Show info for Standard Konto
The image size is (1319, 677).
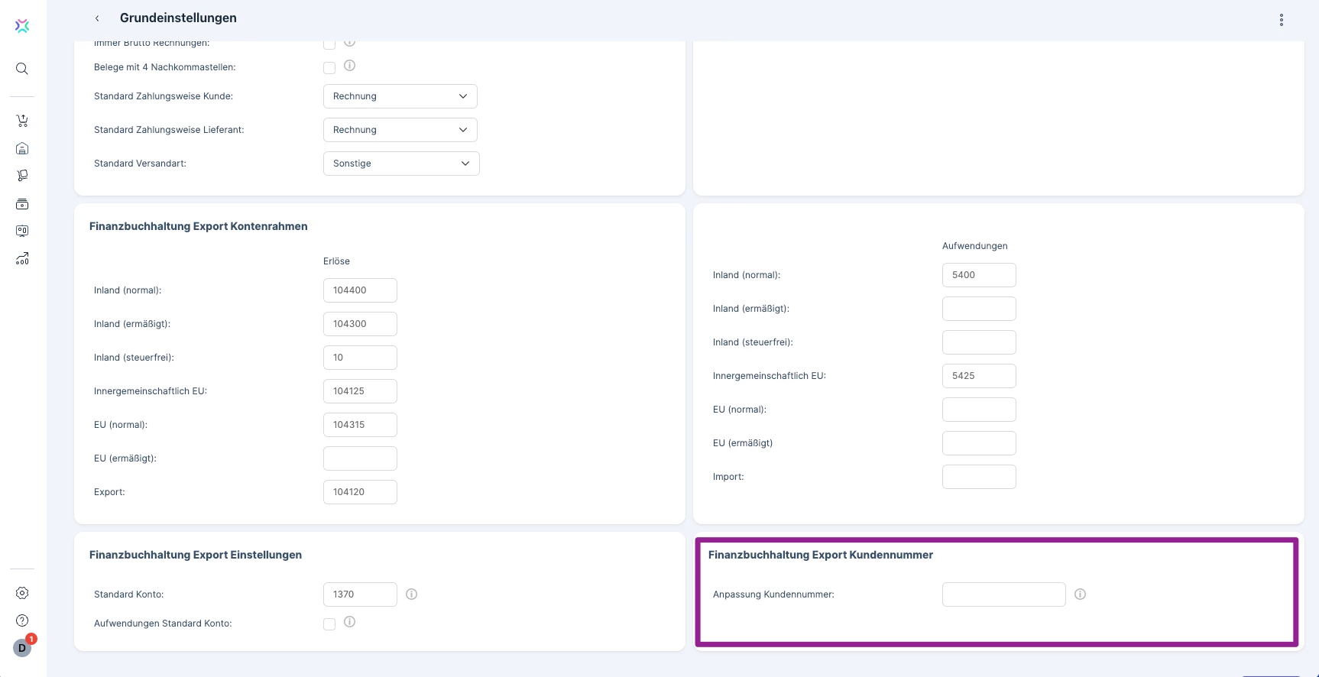412,594
